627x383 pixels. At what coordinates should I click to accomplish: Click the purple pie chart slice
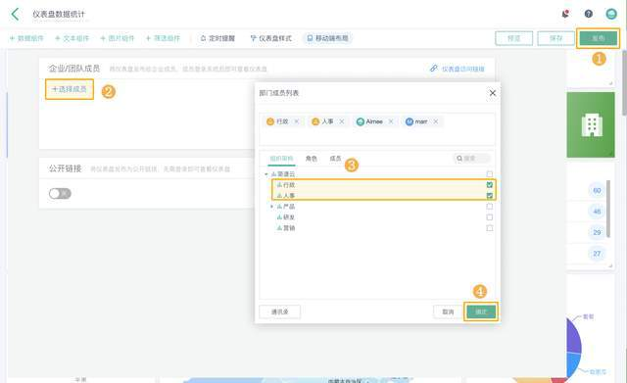(574, 336)
